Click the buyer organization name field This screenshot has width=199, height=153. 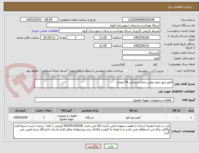[103, 25]
